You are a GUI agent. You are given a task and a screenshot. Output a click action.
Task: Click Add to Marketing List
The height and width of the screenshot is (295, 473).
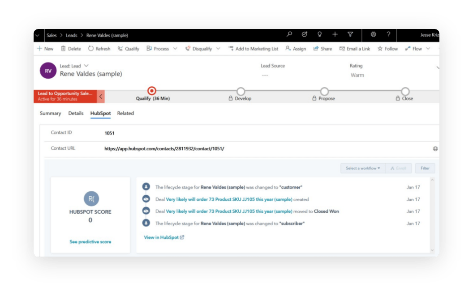click(253, 49)
